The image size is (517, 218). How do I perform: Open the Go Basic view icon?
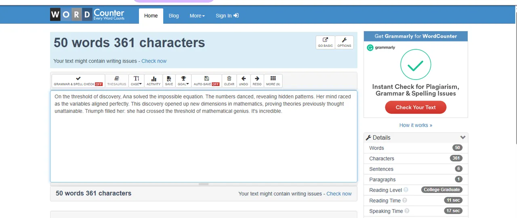[x=326, y=42]
